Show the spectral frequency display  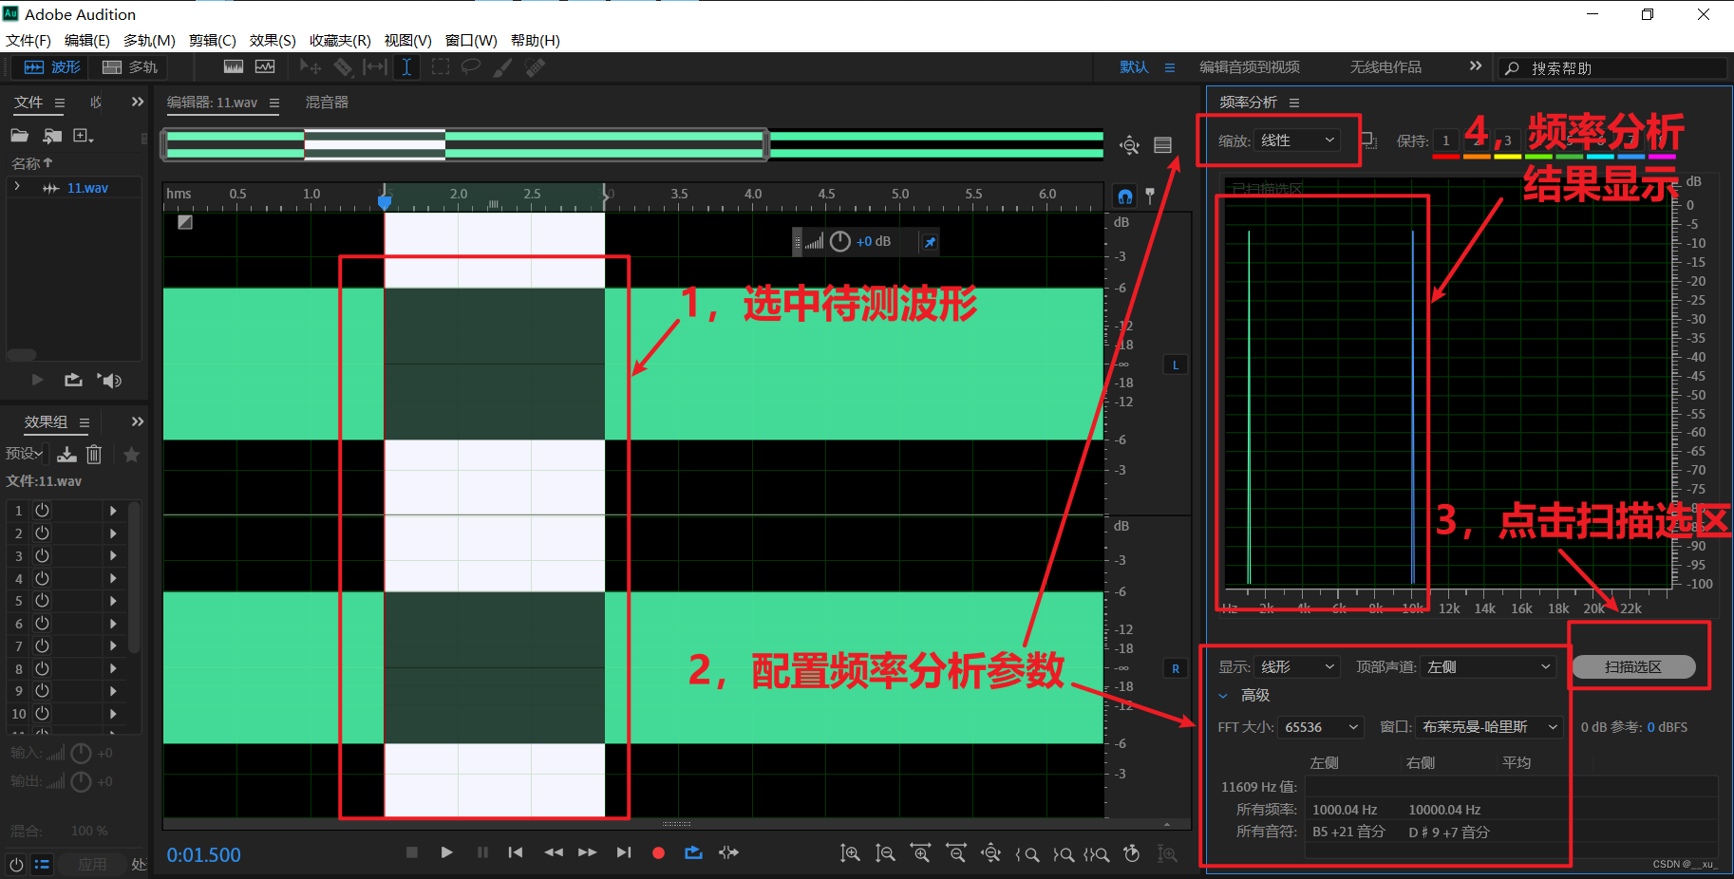pos(234,67)
